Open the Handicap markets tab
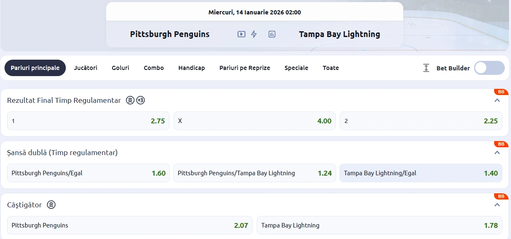The height and width of the screenshot is (239, 511). point(192,68)
